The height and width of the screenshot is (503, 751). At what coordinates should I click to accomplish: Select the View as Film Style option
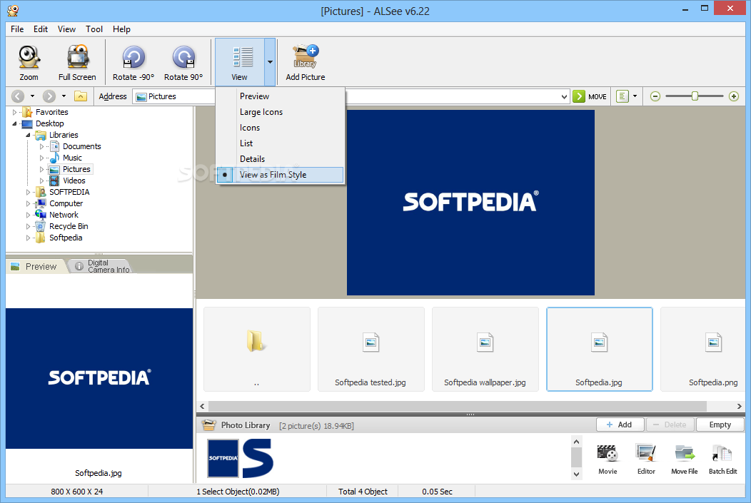(280, 175)
